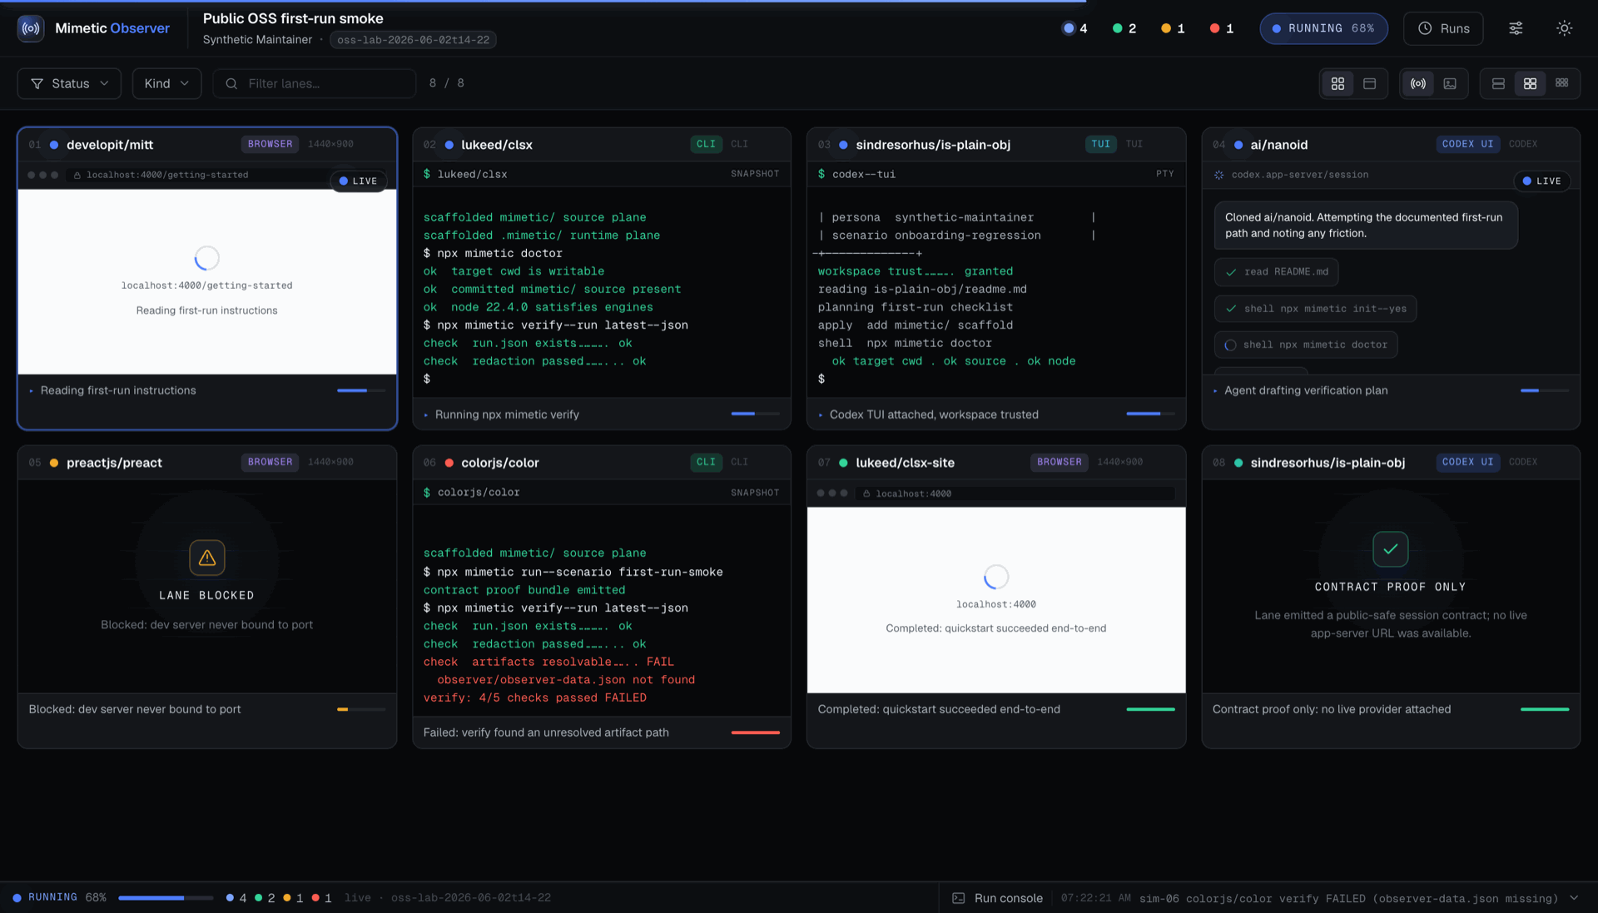1598x913 pixels.
Task: Click the CLI tag on lukeed/clsx lane
Action: 706,144
